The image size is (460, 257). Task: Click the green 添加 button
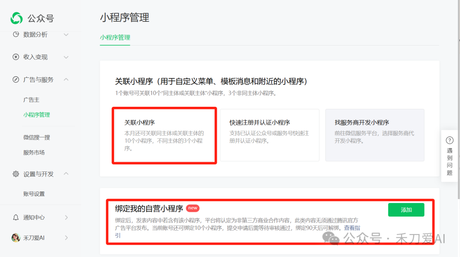406,210
